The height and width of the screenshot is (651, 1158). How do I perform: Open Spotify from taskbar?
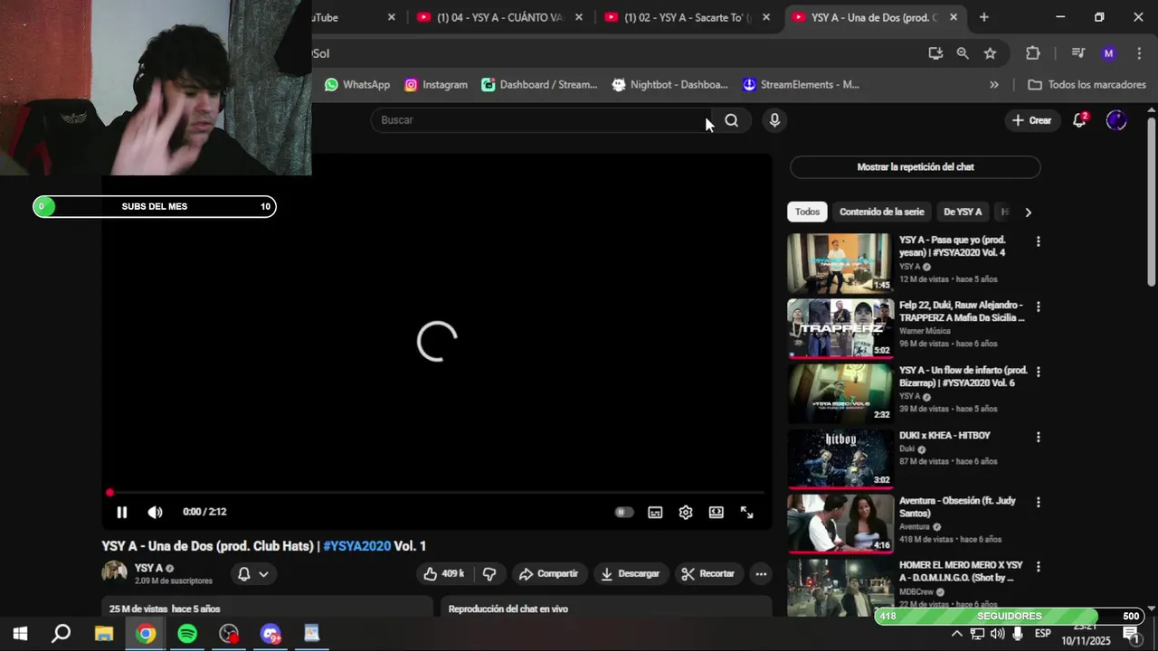(187, 634)
